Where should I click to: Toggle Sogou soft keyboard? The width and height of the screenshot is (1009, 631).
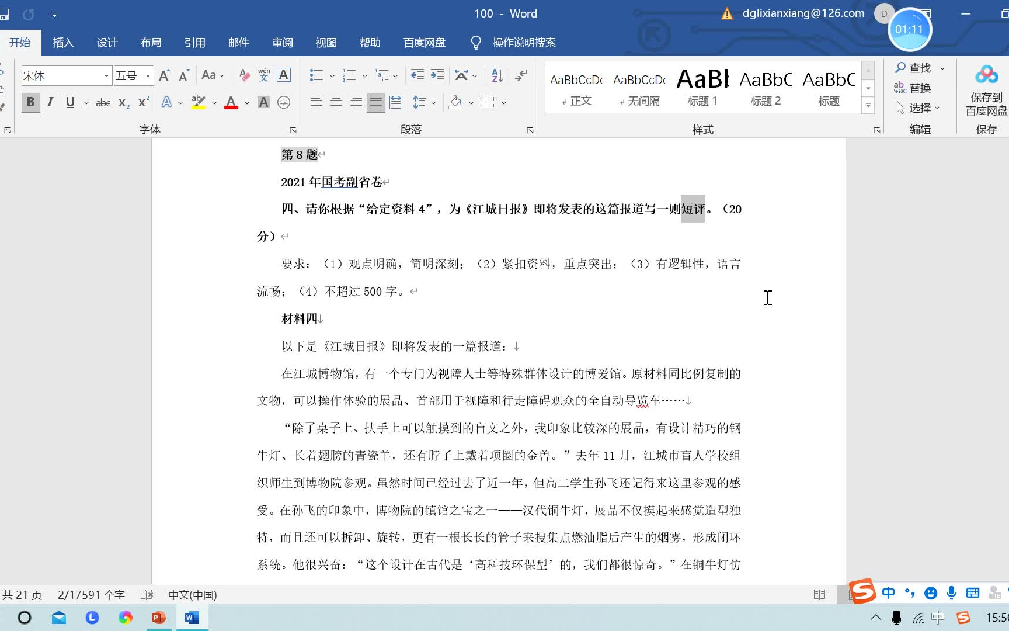coord(973,593)
